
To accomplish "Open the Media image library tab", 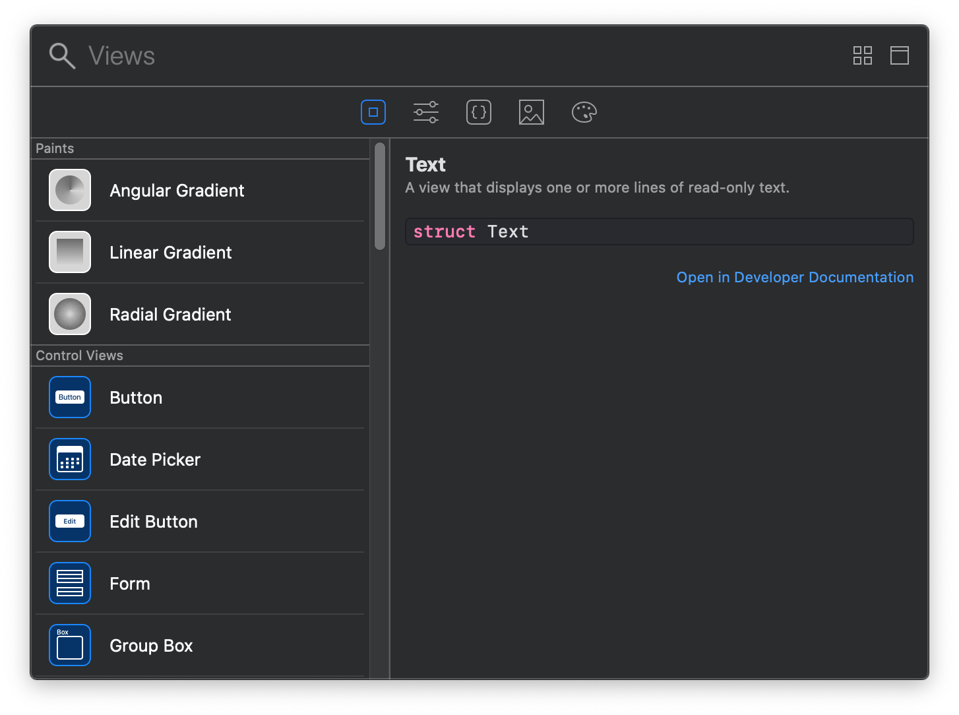I will tap(531, 112).
